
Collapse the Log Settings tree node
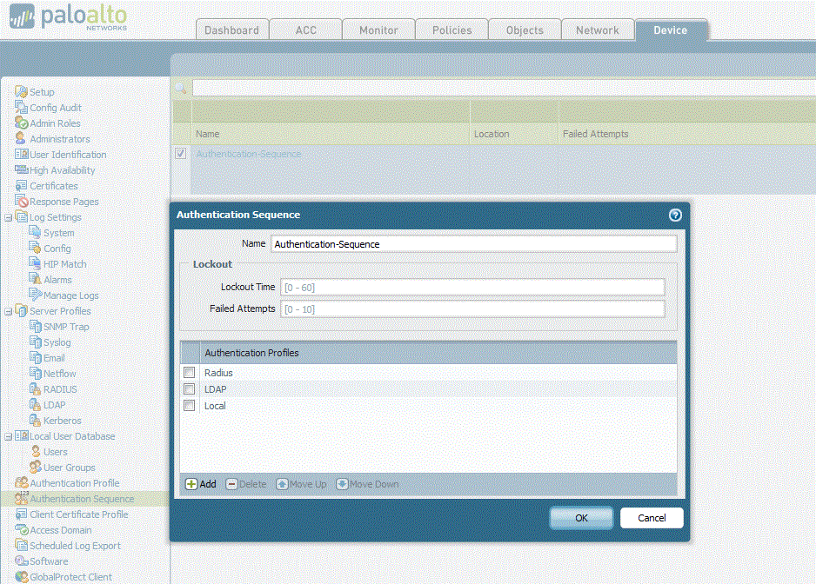click(9, 217)
